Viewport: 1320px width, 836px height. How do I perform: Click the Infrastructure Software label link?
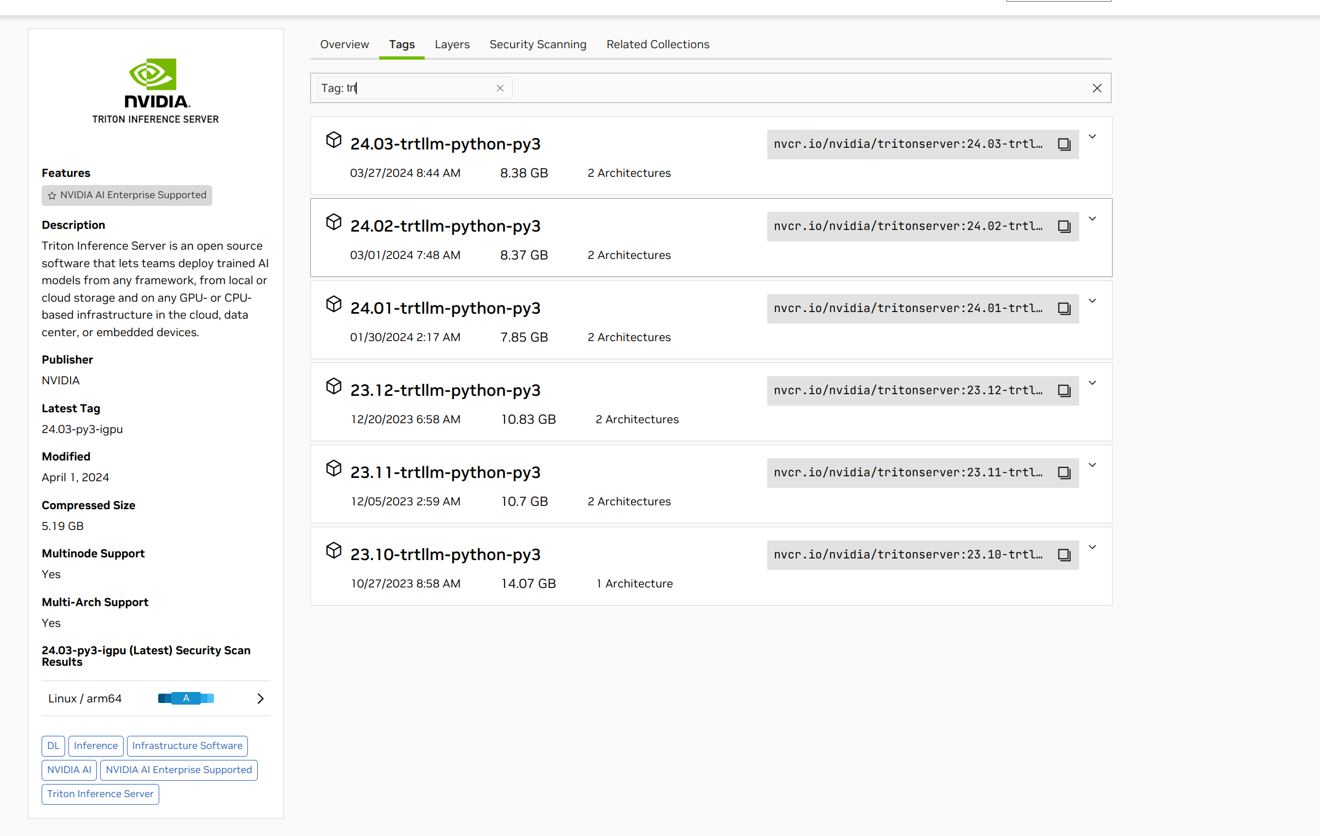(x=187, y=746)
